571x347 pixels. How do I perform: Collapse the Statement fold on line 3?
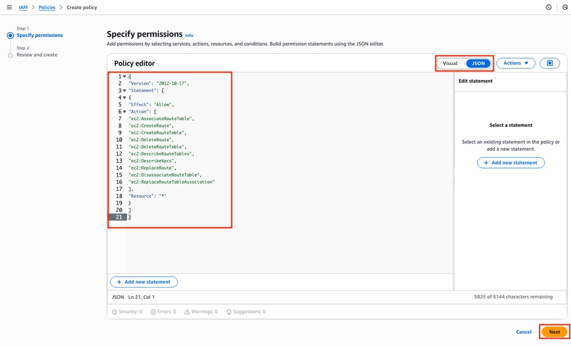(x=125, y=90)
